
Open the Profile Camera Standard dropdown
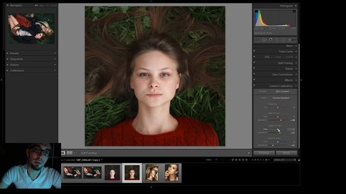point(281,98)
